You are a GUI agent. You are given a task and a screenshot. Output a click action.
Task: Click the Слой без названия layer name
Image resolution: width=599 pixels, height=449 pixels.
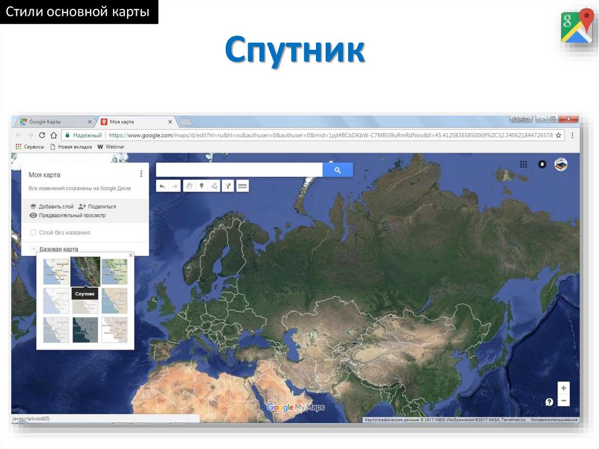click(64, 232)
